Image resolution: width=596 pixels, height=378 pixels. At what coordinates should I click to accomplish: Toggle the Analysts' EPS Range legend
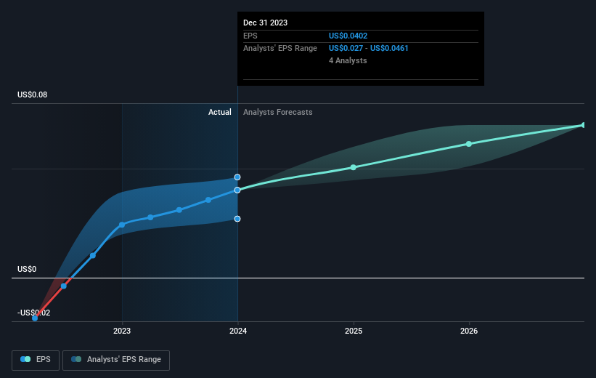click(116, 360)
